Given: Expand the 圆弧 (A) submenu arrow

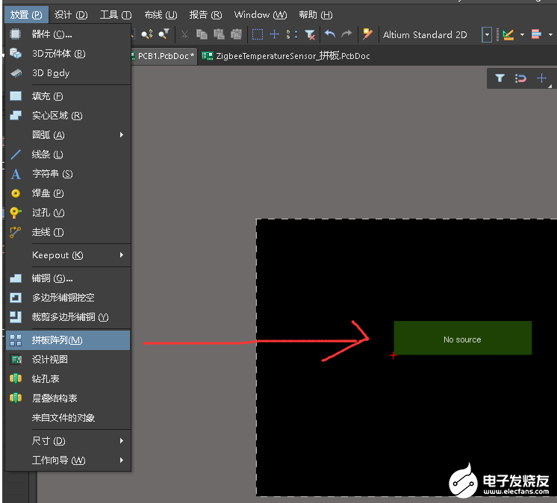Looking at the screenshot, I should point(122,135).
